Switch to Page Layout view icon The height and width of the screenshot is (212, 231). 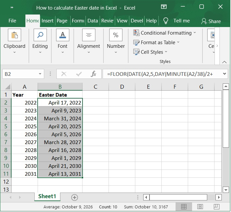(x=200, y=207)
